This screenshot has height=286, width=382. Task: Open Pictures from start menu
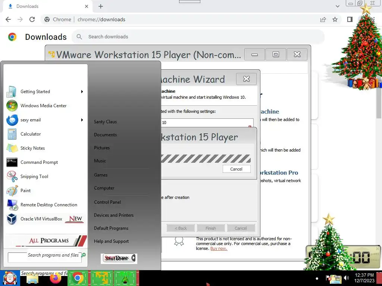tap(102, 148)
